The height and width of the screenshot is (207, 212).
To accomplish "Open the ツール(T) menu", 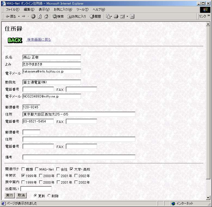I will (82, 9).
